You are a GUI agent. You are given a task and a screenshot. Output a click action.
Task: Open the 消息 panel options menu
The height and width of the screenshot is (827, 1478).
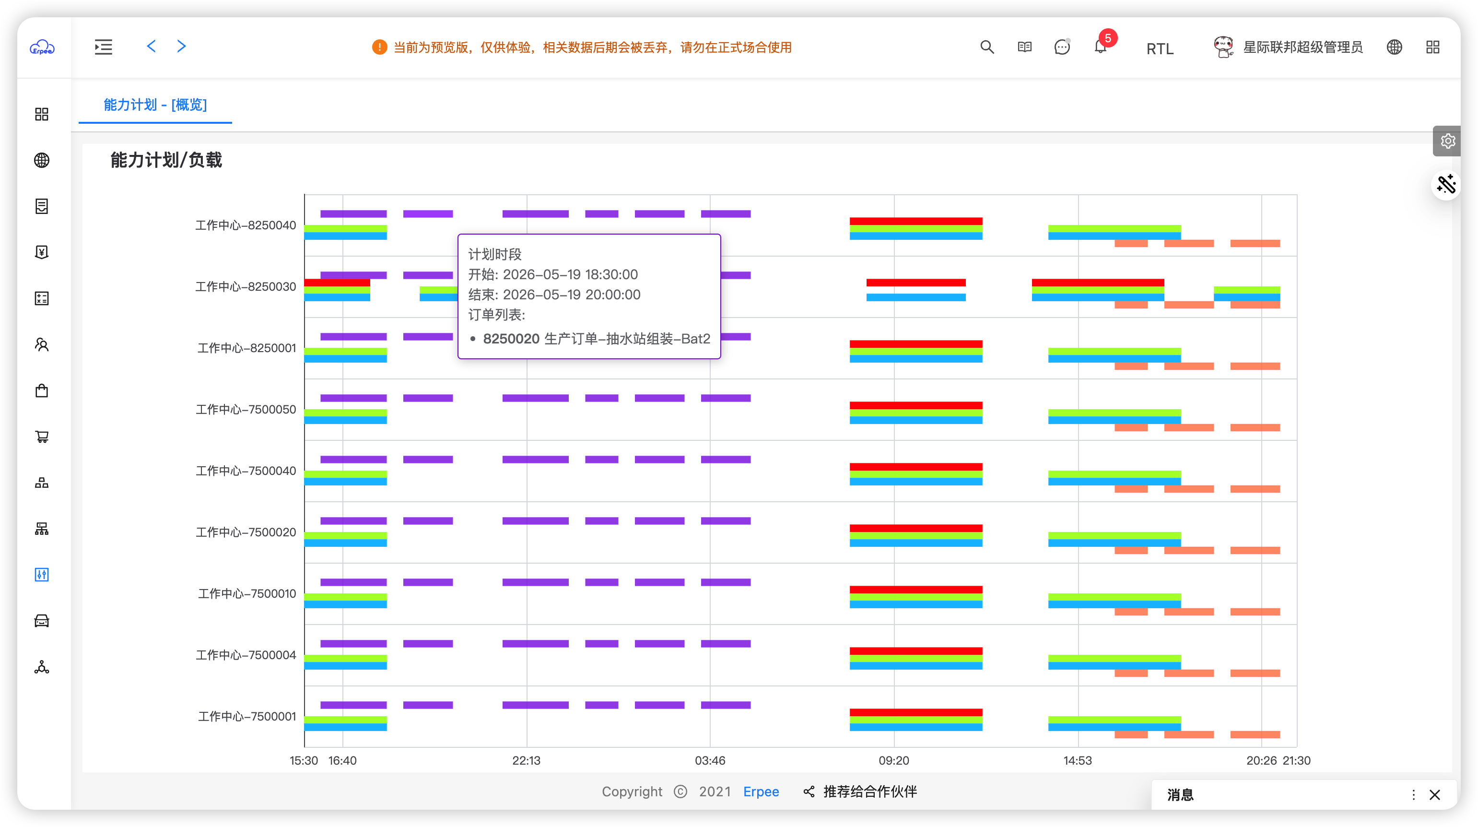click(1413, 795)
